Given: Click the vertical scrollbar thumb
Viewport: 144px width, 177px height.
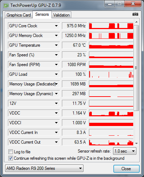Looking at the screenshot, I should pos(136,68).
